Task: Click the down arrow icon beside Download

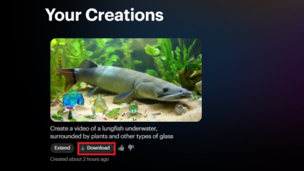Action: click(83, 148)
